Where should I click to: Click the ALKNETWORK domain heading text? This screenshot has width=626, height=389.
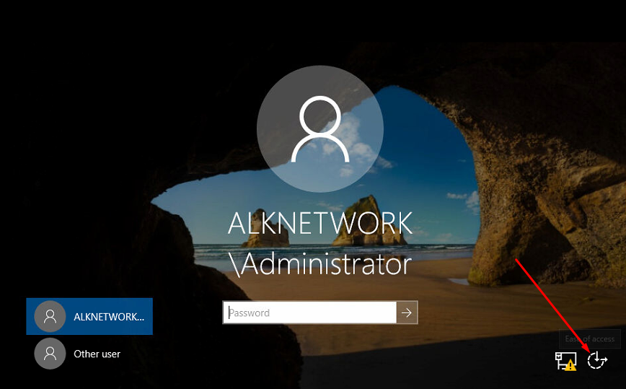click(319, 223)
